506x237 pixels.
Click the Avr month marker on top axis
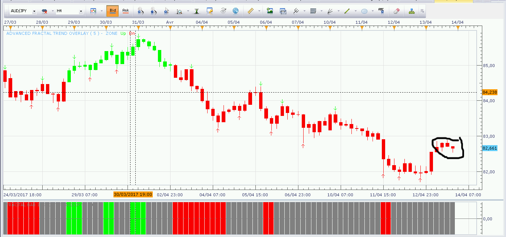(170, 22)
